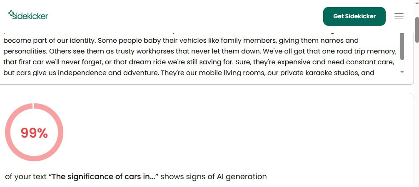
Task: Click the words "of your text" in result
Action: (x=26, y=177)
